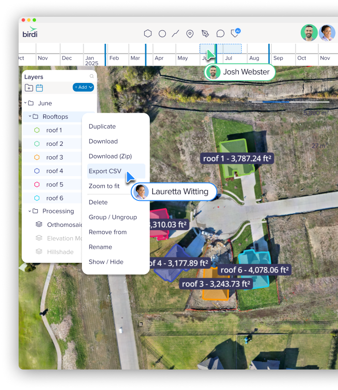The width and height of the screenshot is (338, 390).
Task: Open Lauretta Witting's avatar in header
Action: click(x=327, y=33)
